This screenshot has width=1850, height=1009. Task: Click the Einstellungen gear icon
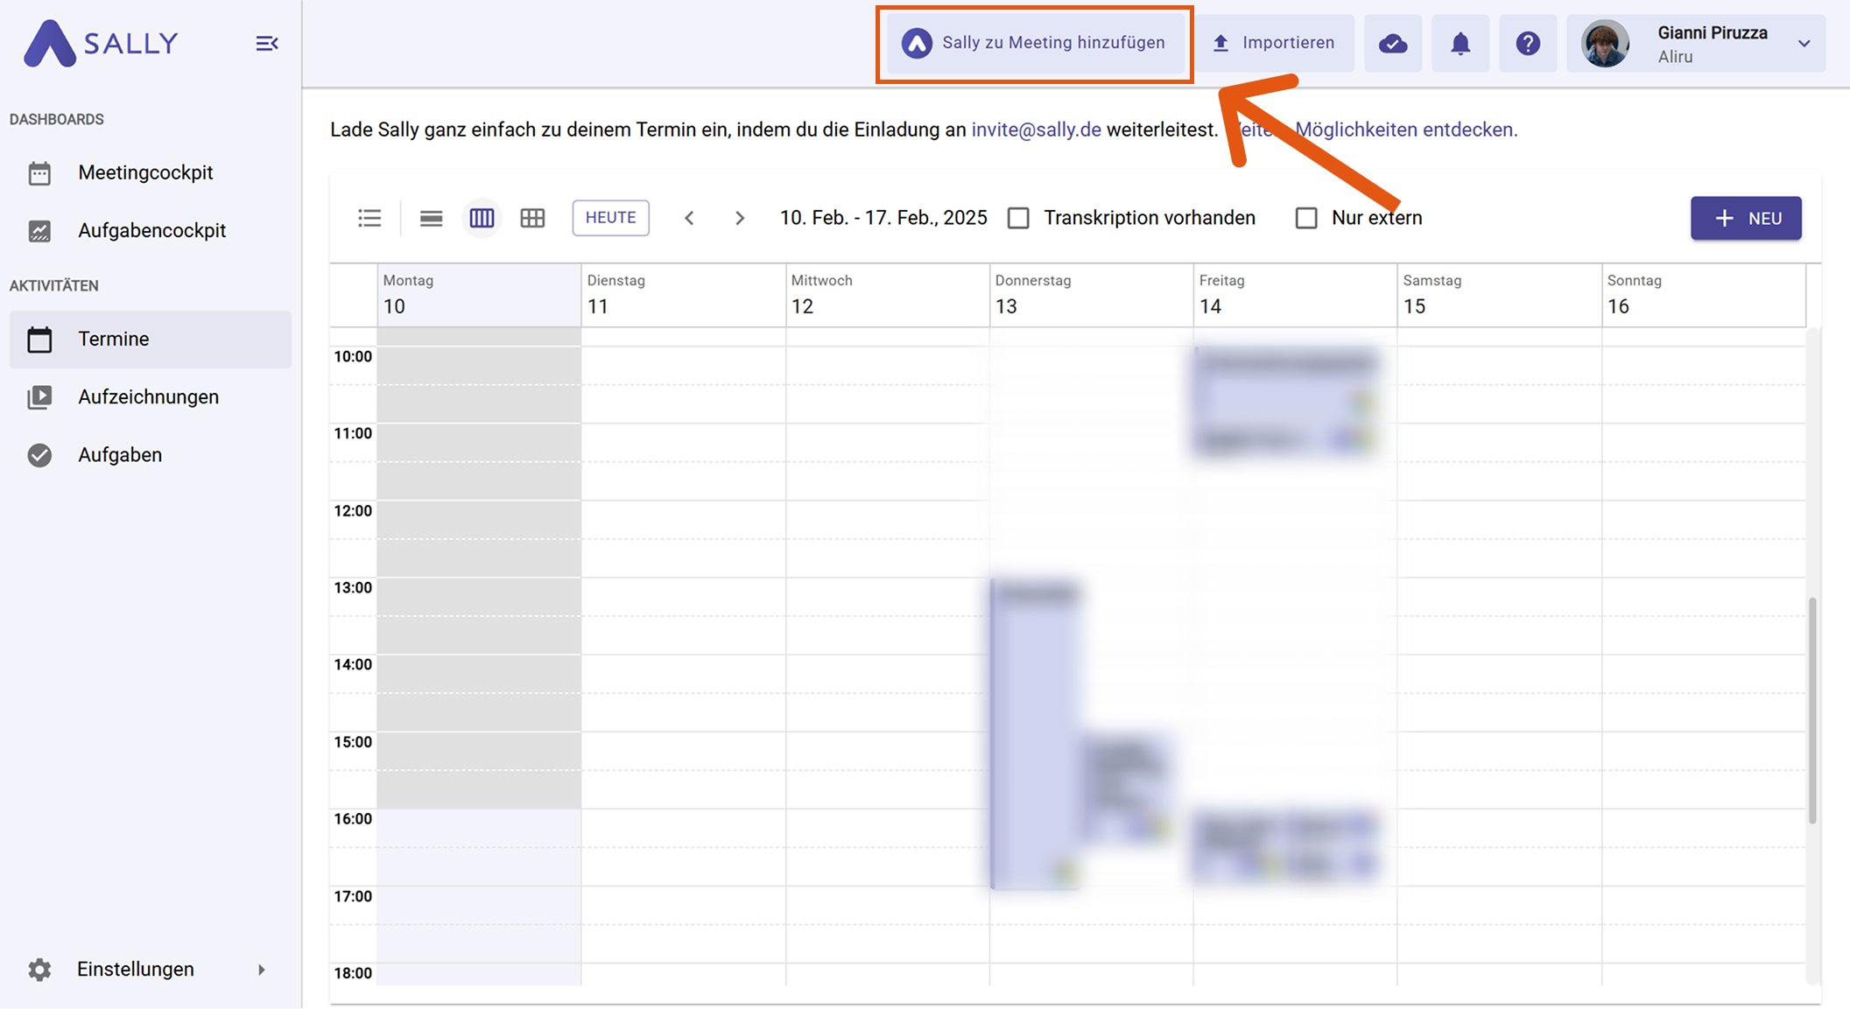[39, 969]
